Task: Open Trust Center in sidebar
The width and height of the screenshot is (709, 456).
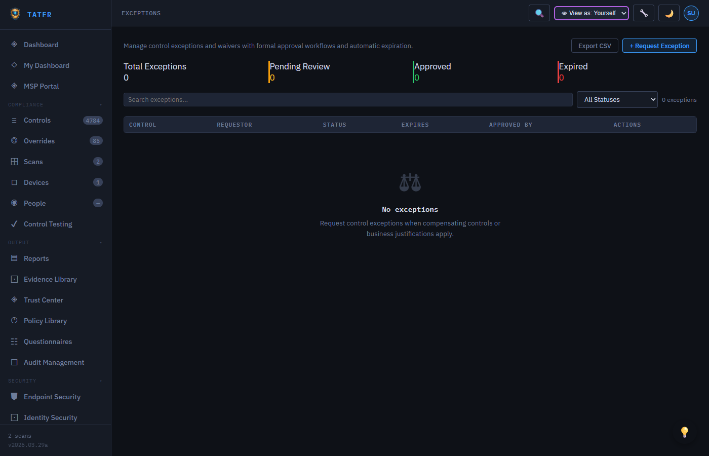Action: click(x=56, y=300)
